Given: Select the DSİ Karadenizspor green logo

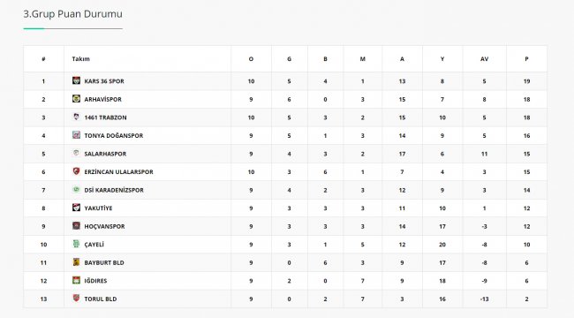Looking at the screenshot, I should pyautogui.click(x=76, y=189).
